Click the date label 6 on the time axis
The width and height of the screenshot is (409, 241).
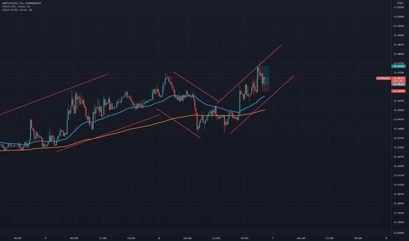click(x=159, y=238)
